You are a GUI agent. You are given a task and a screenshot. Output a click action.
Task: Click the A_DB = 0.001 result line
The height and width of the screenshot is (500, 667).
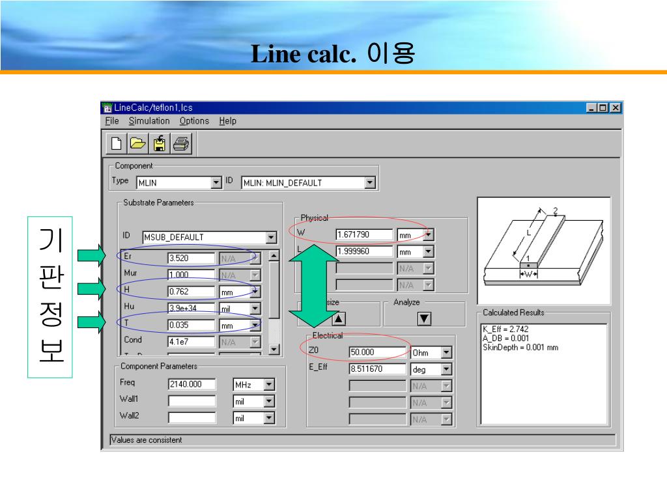point(505,339)
